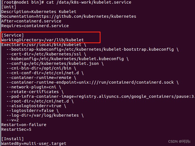Click the --container-runtime=remote option
Screen dimensions: 195x146
point(39,78)
